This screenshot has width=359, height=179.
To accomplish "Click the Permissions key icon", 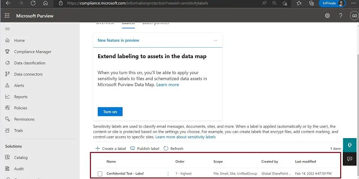I will coord(7,119).
